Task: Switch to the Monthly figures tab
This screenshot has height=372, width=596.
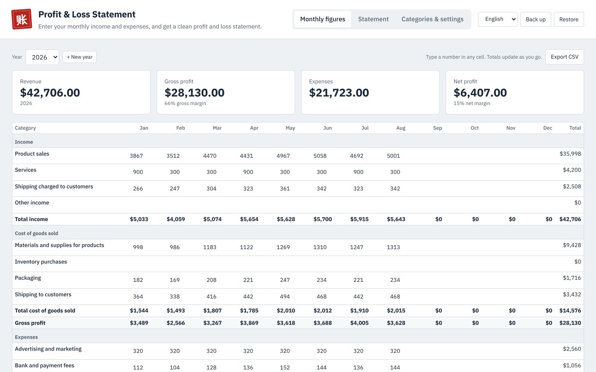Action: (x=323, y=19)
